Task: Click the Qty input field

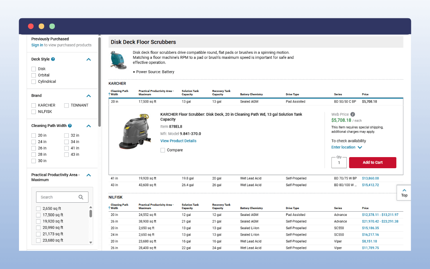Action: [339, 163]
